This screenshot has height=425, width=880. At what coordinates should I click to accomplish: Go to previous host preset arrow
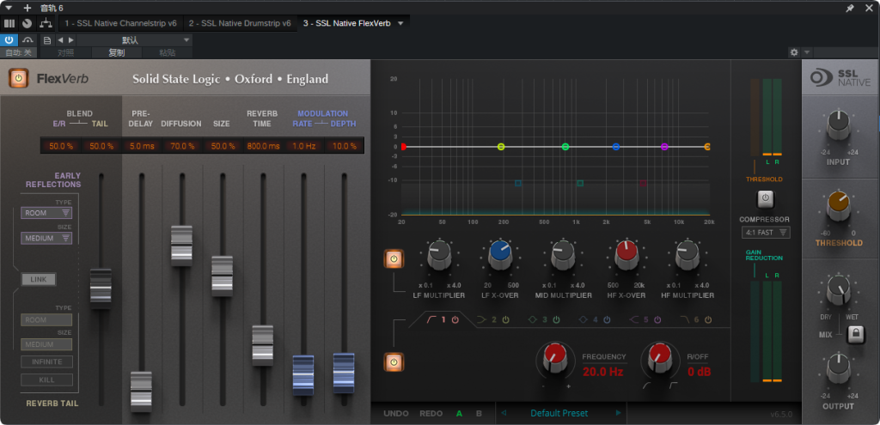point(61,40)
